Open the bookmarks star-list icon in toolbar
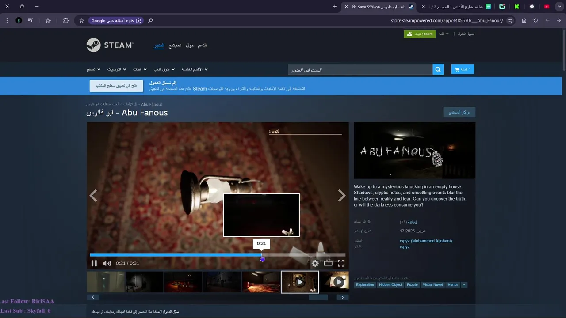 tap(48, 20)
